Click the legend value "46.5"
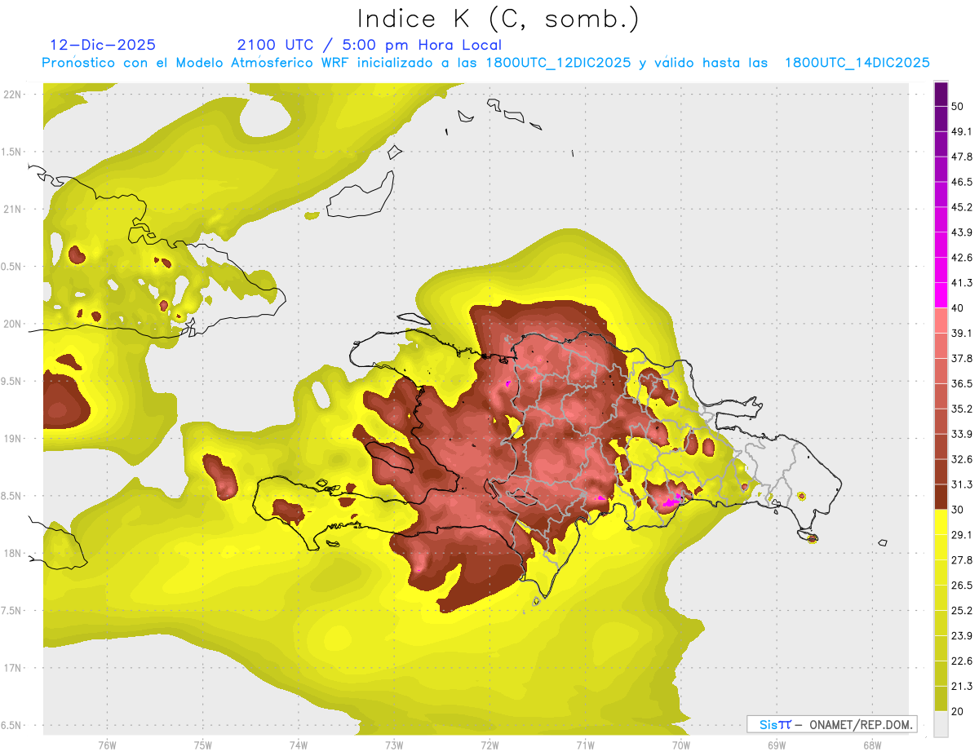Viewport: 979px width, 756px height. click(x=962, y=182)
